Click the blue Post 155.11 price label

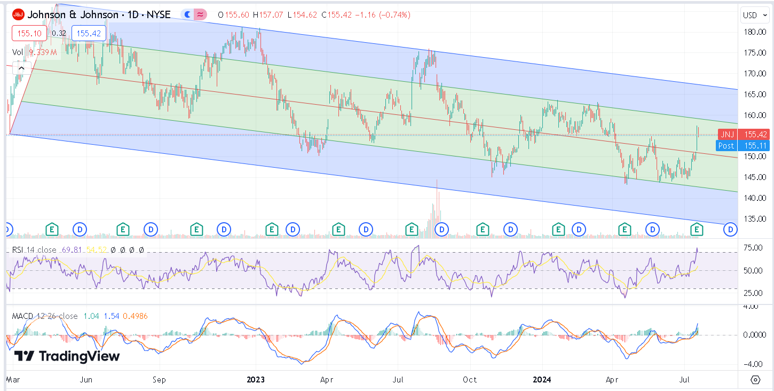(x=744, y=145)
